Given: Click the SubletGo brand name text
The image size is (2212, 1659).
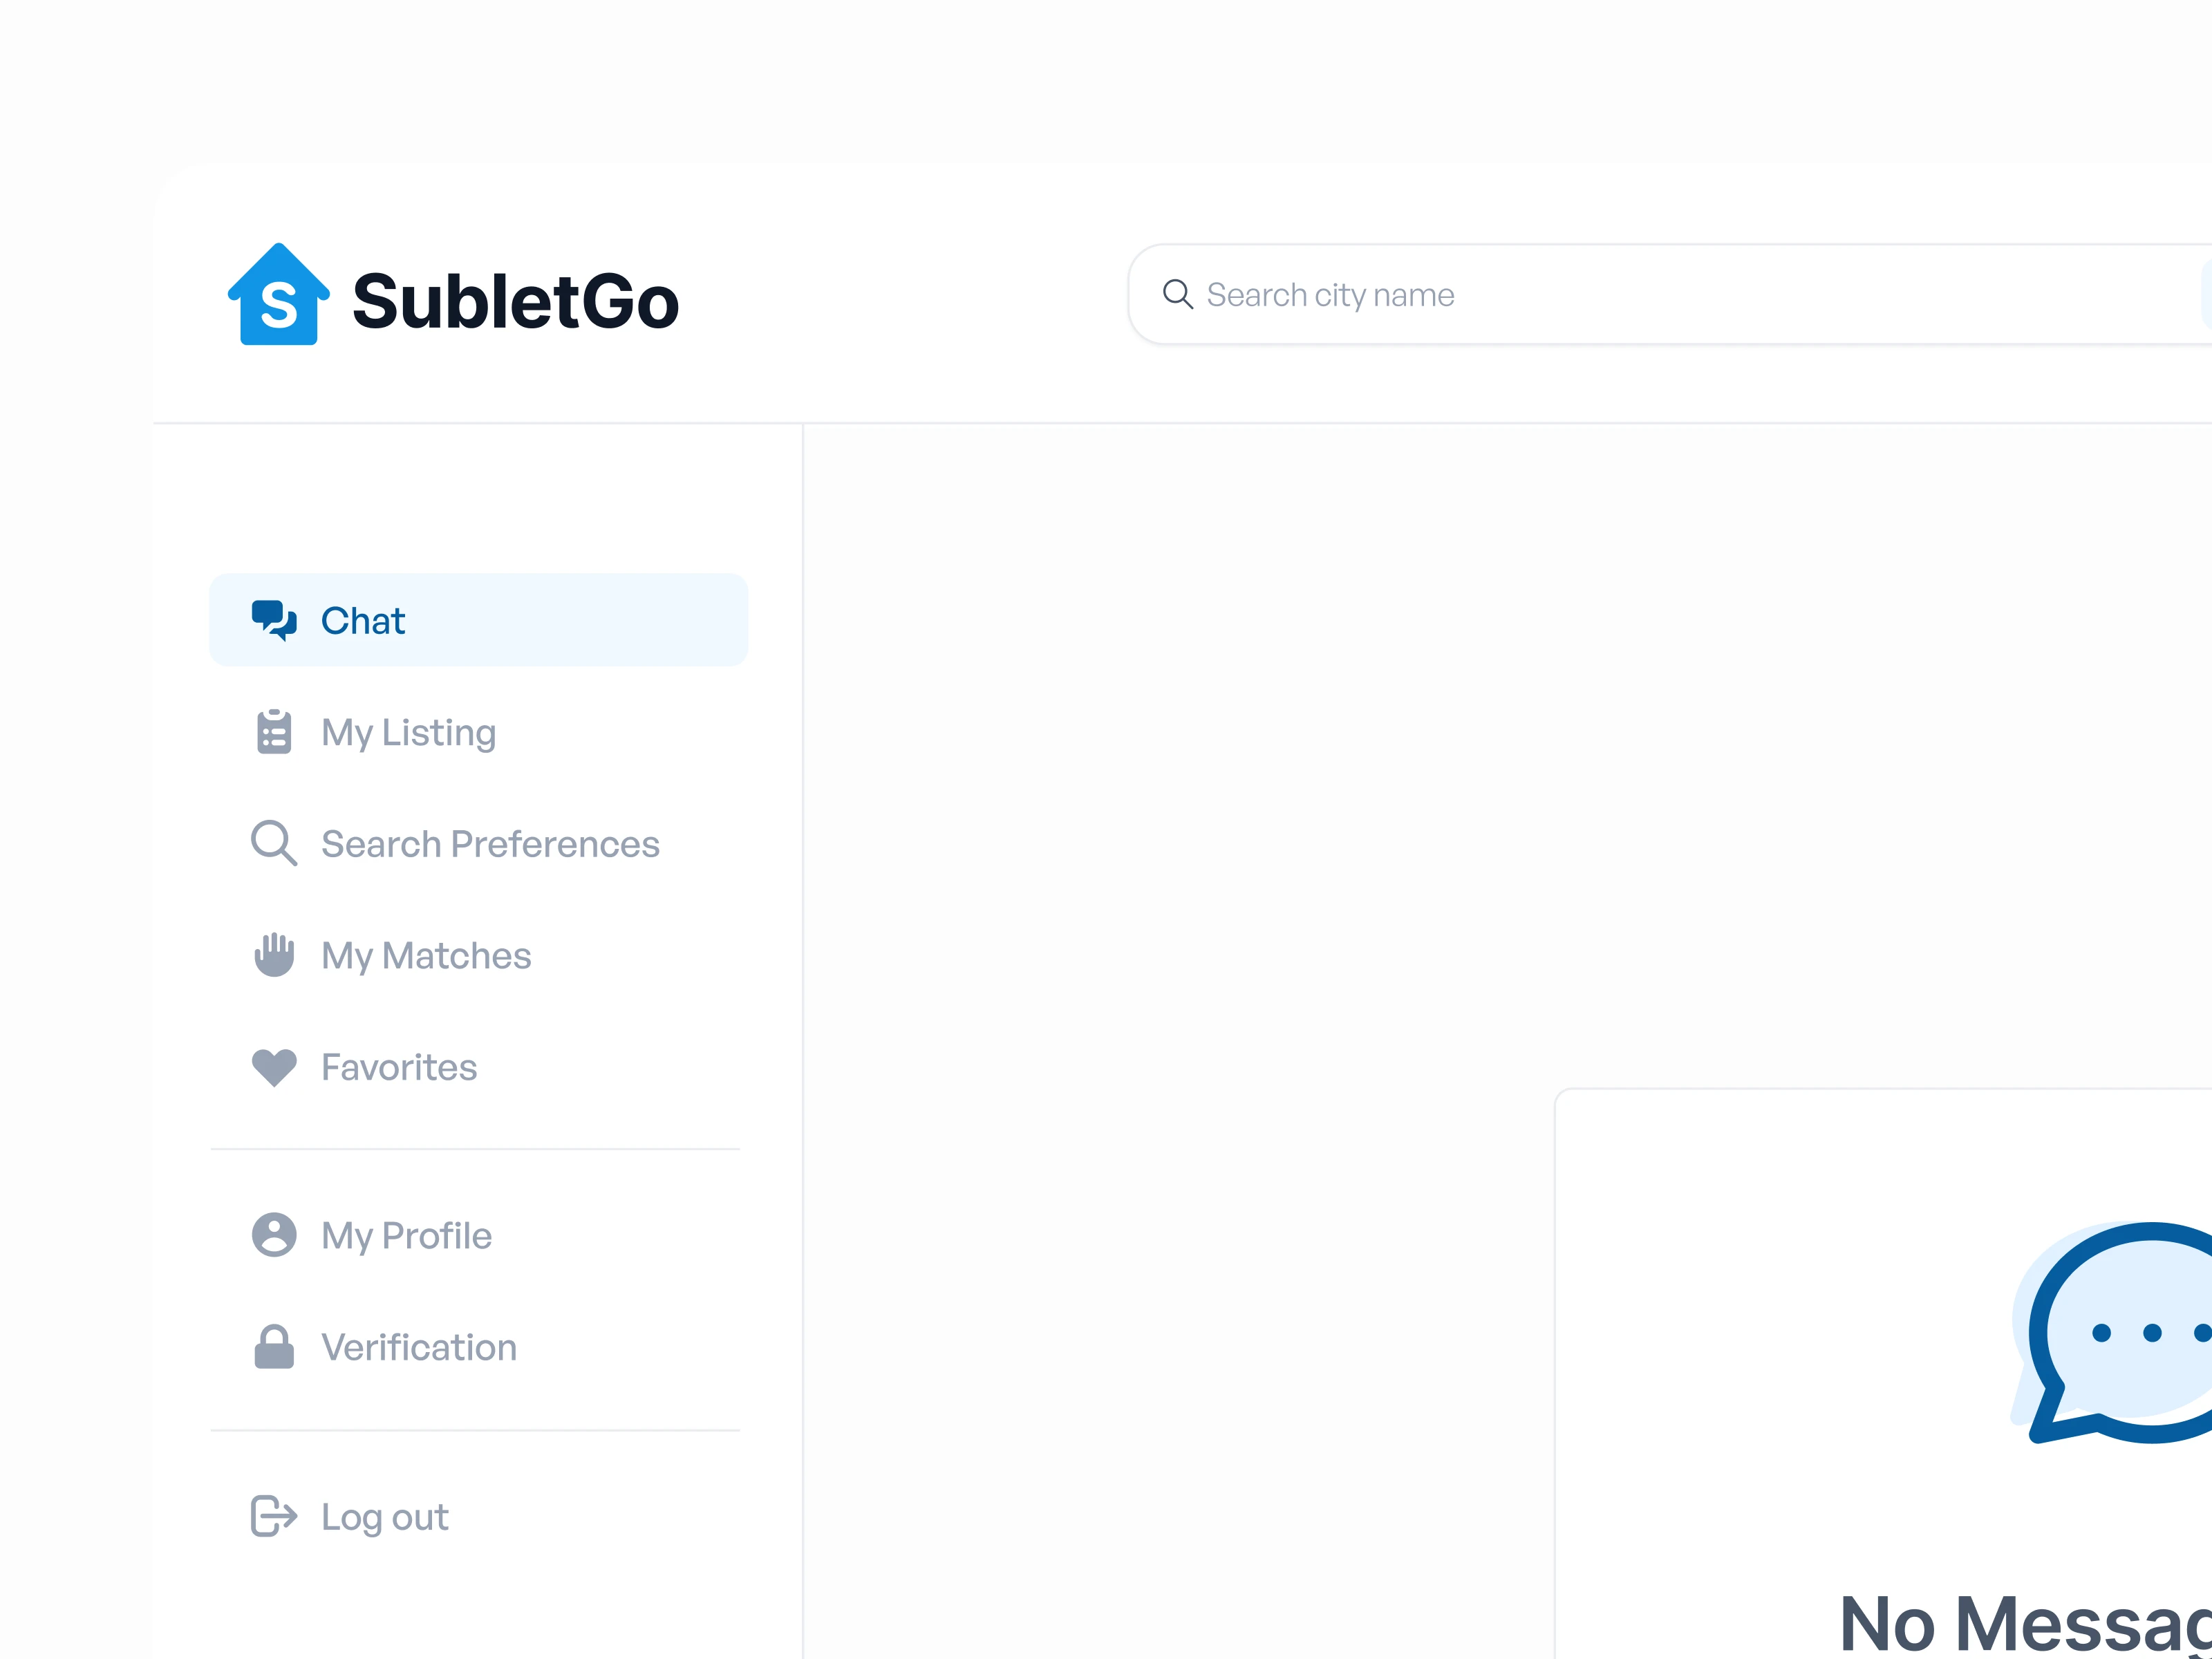Looking at the screenshot, I should pyautogui.click(x=515, y=301).
